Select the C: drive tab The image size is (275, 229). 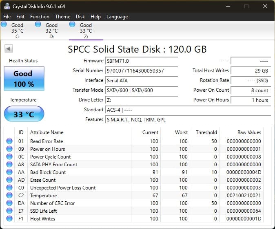[17, 31]
